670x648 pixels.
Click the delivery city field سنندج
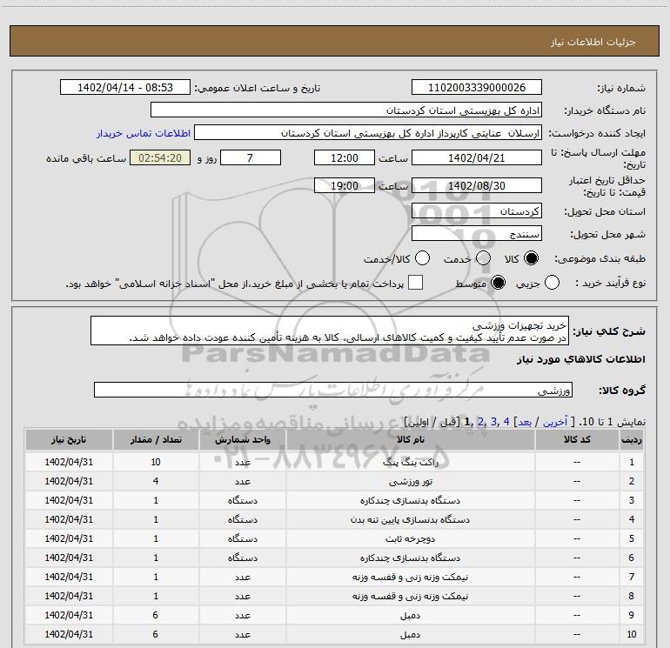pos(477,234)
